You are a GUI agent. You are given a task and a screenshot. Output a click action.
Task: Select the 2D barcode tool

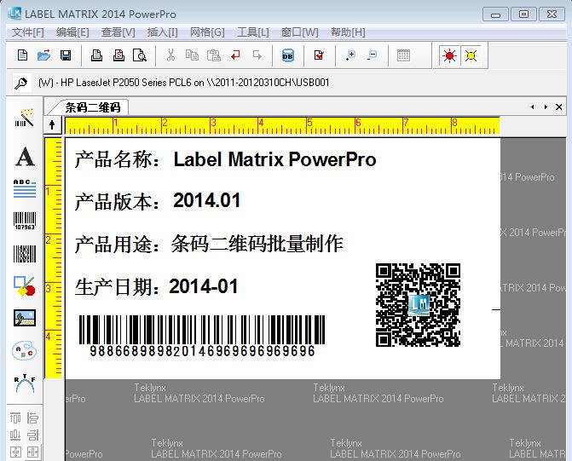coord(25,254)
